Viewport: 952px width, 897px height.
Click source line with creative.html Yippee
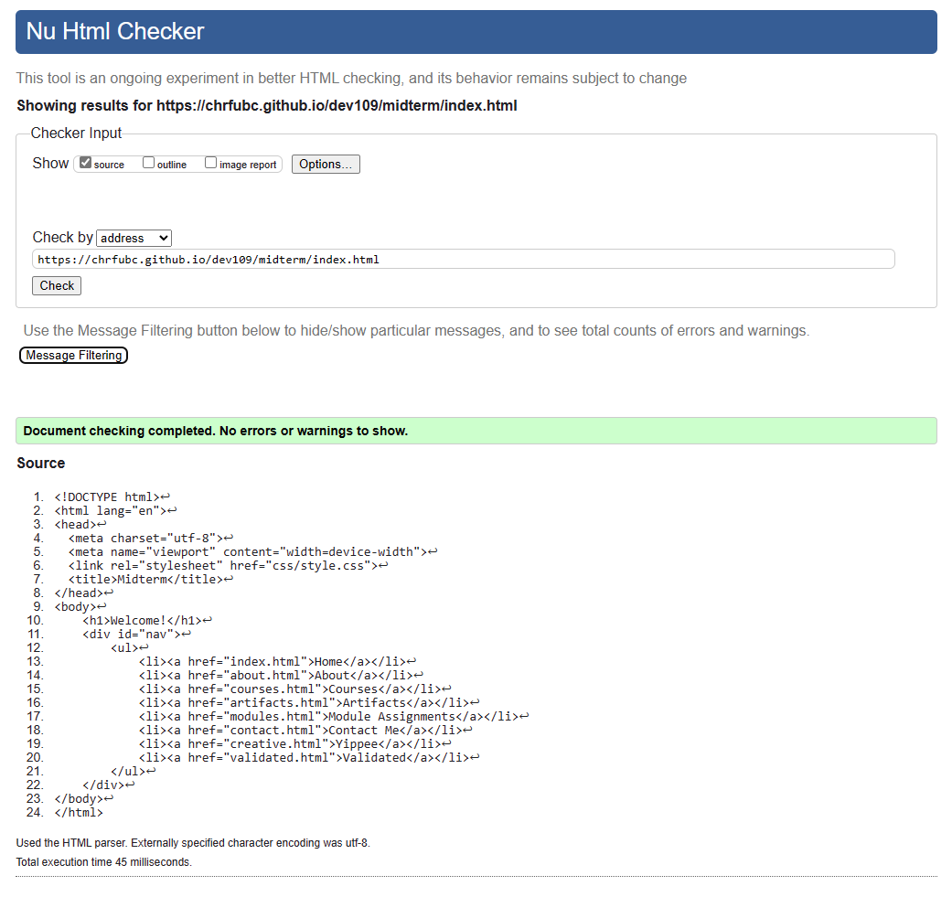pos(295,743)
